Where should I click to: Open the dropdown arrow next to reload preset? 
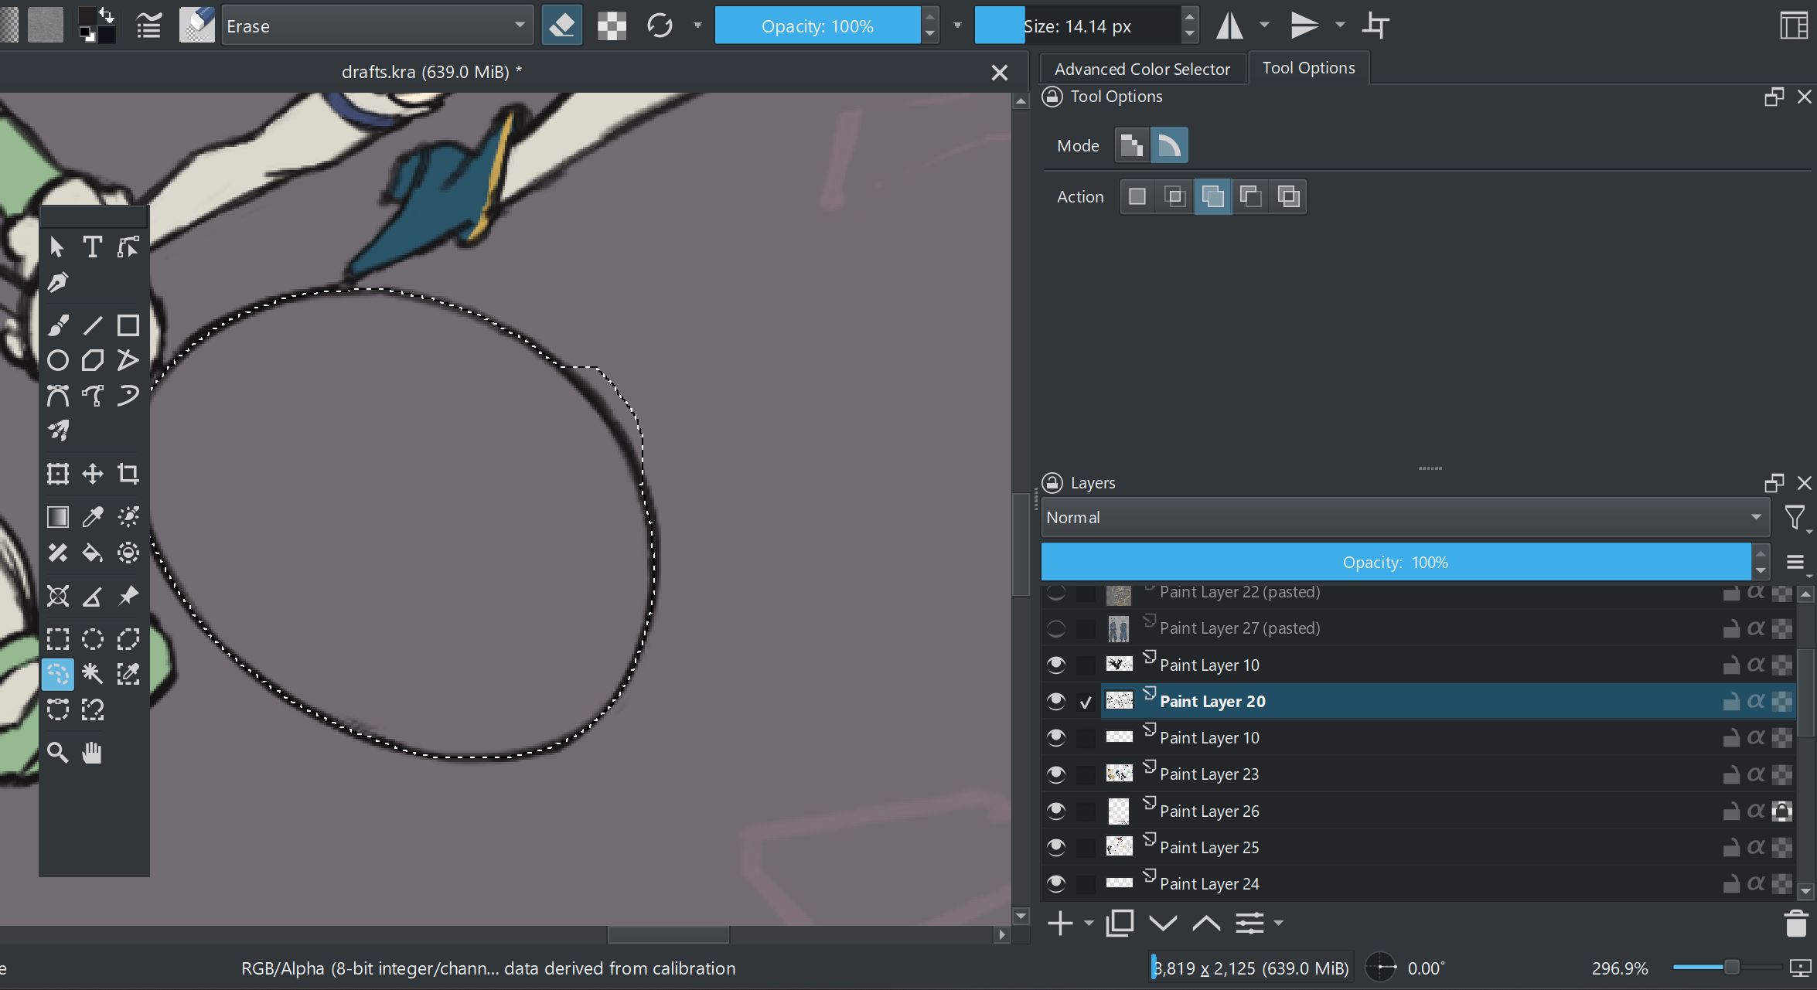click(697, 26)
